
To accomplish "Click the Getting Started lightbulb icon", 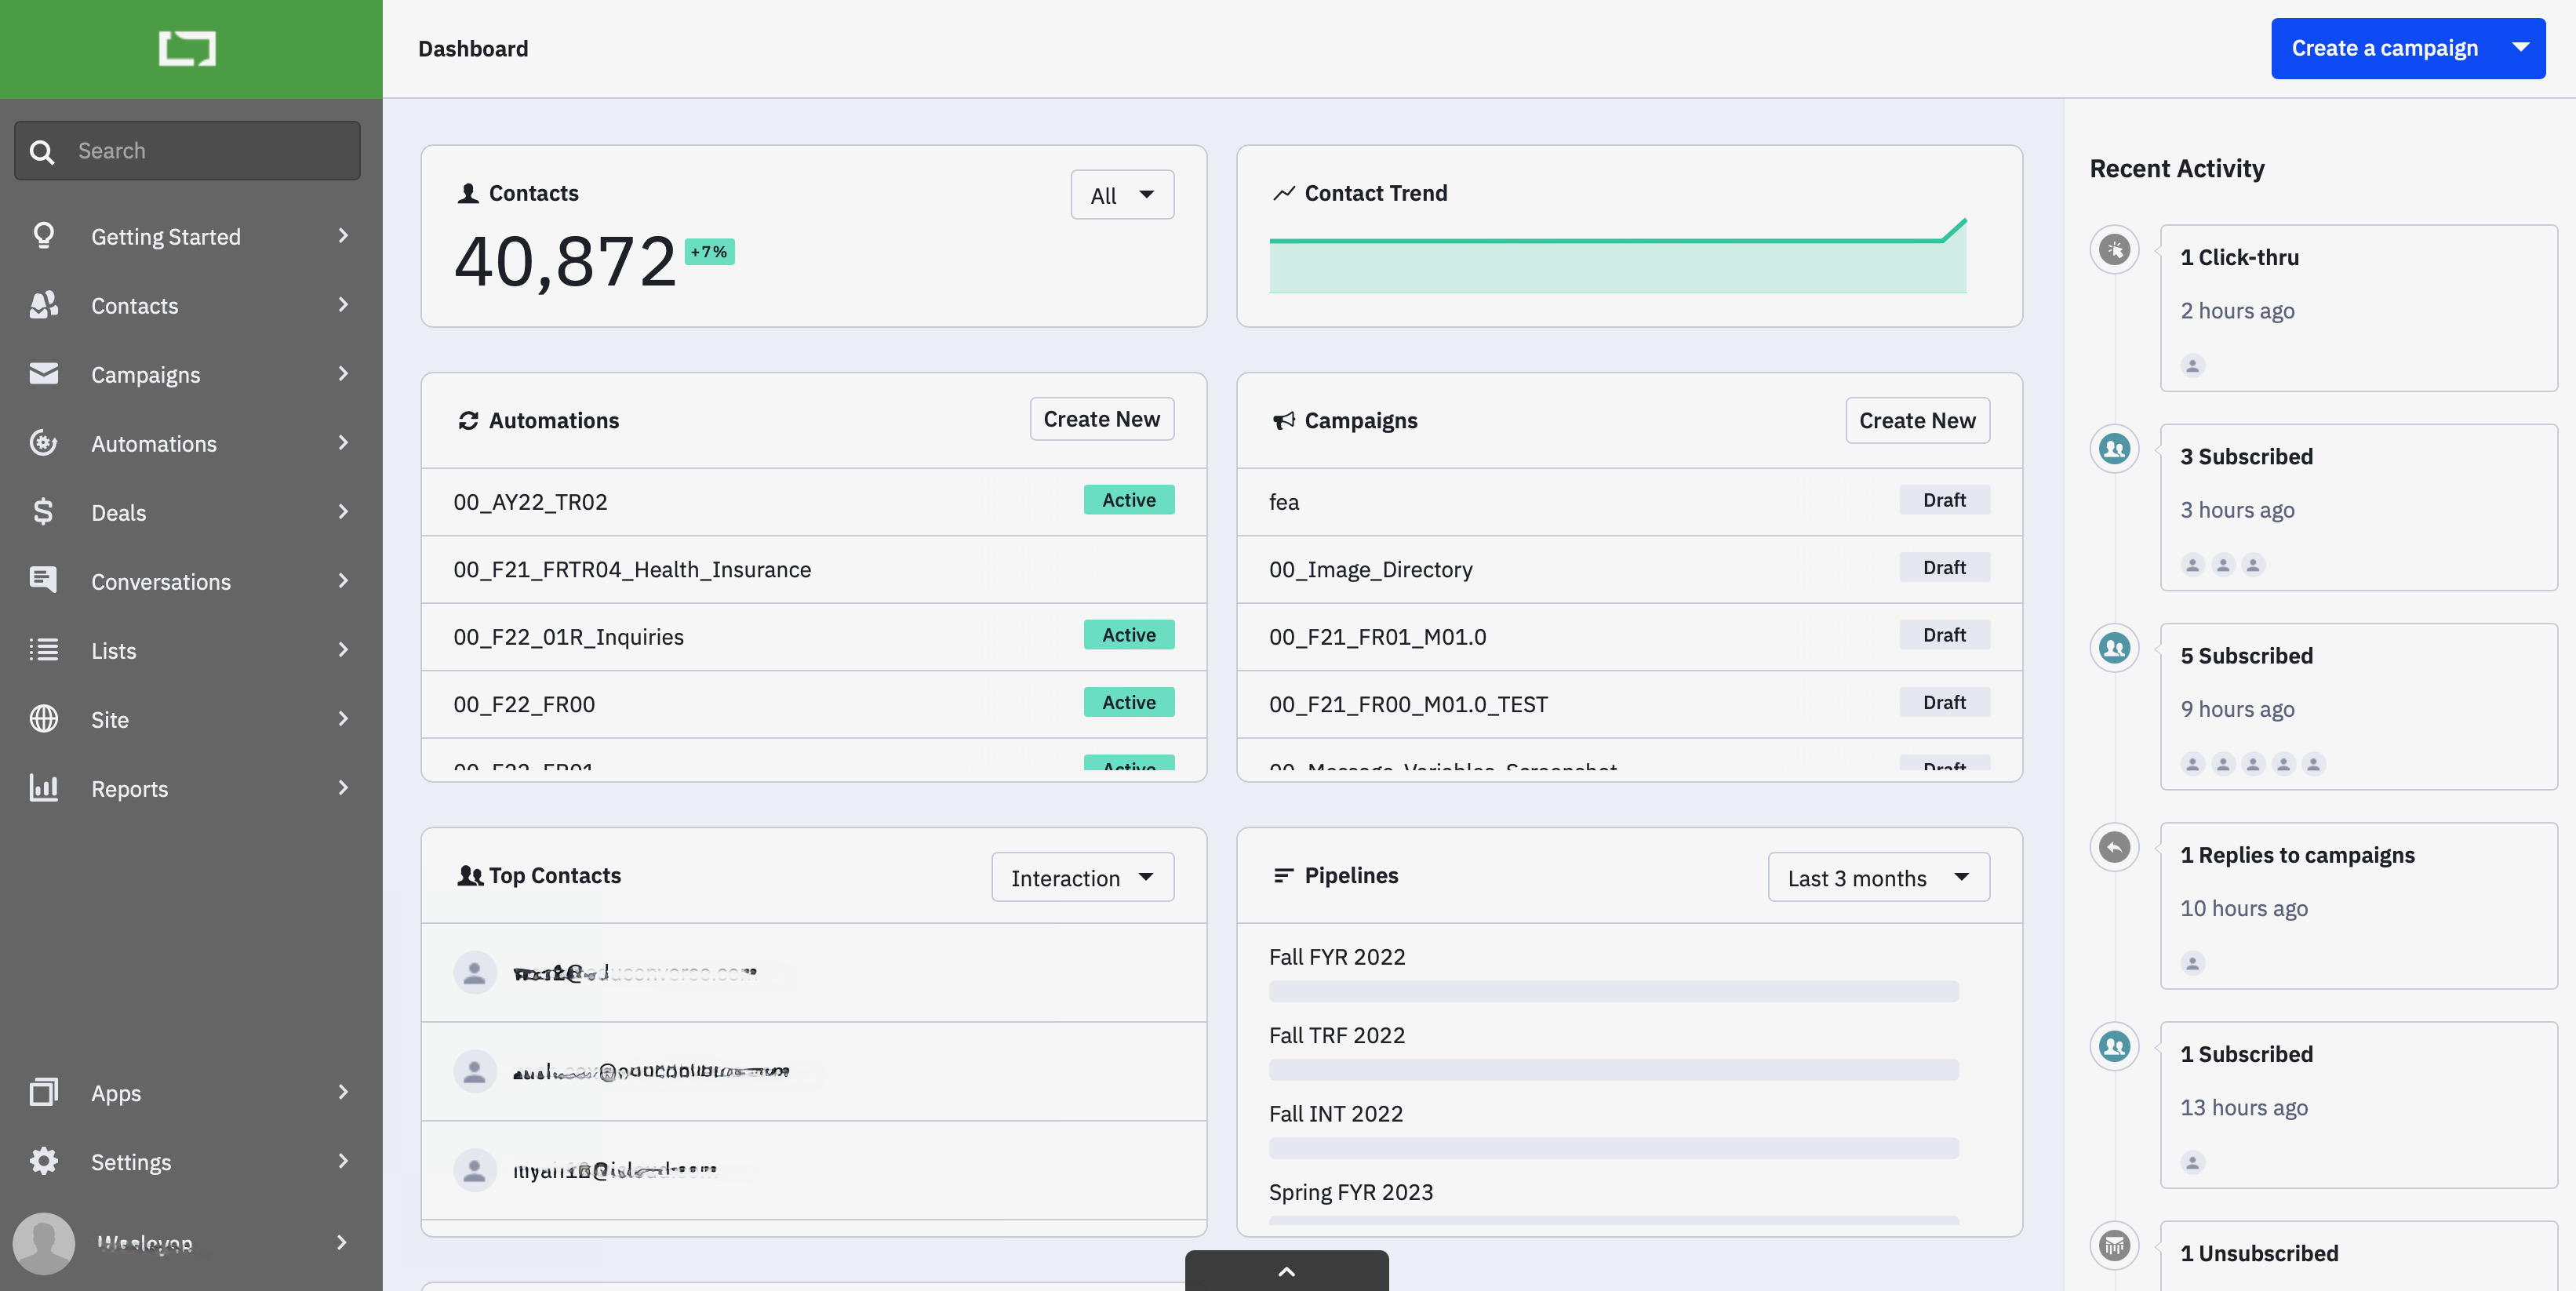I will 43,236.
